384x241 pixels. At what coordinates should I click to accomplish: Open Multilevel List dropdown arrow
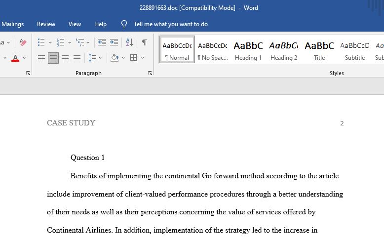88,42
